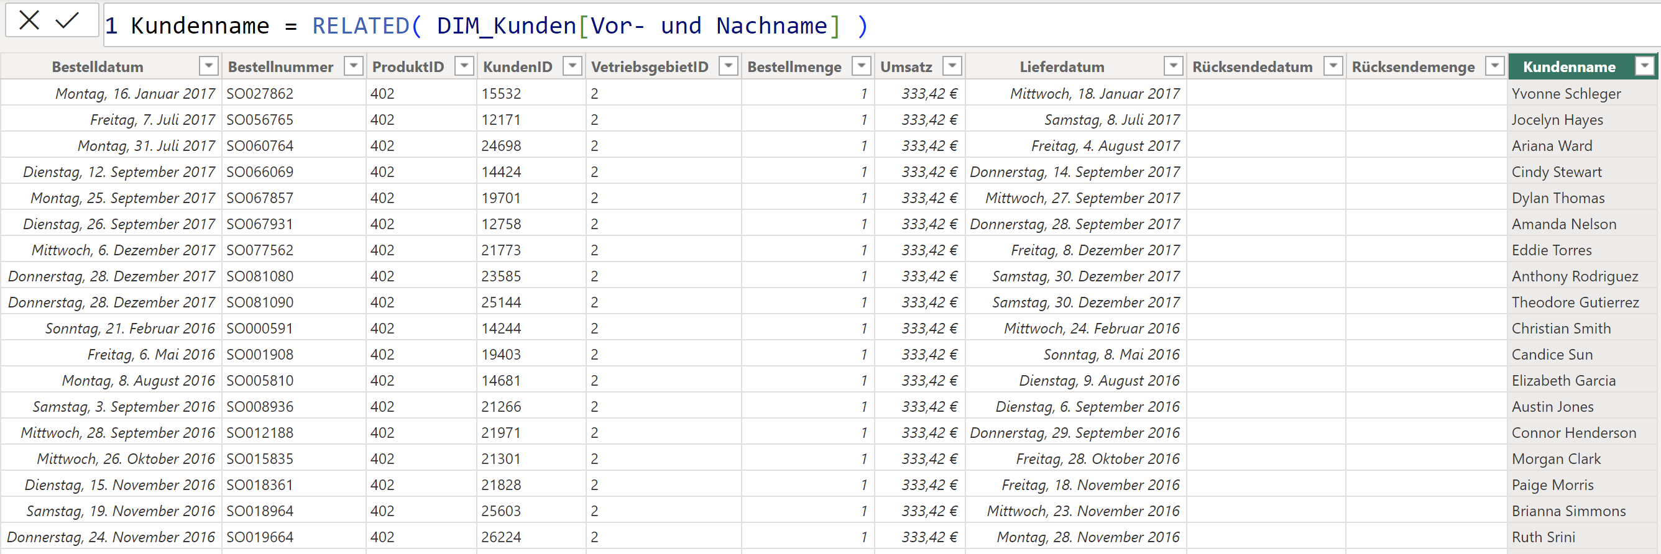
Task: Cancel the formula with the X icon
Action: (x=29, y=20)
